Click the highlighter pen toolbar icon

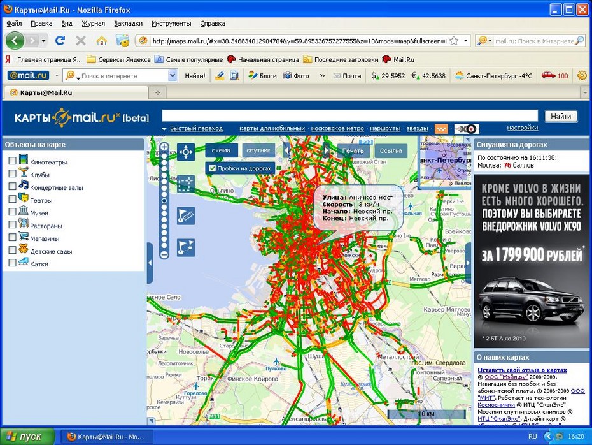tap(220, 76)
